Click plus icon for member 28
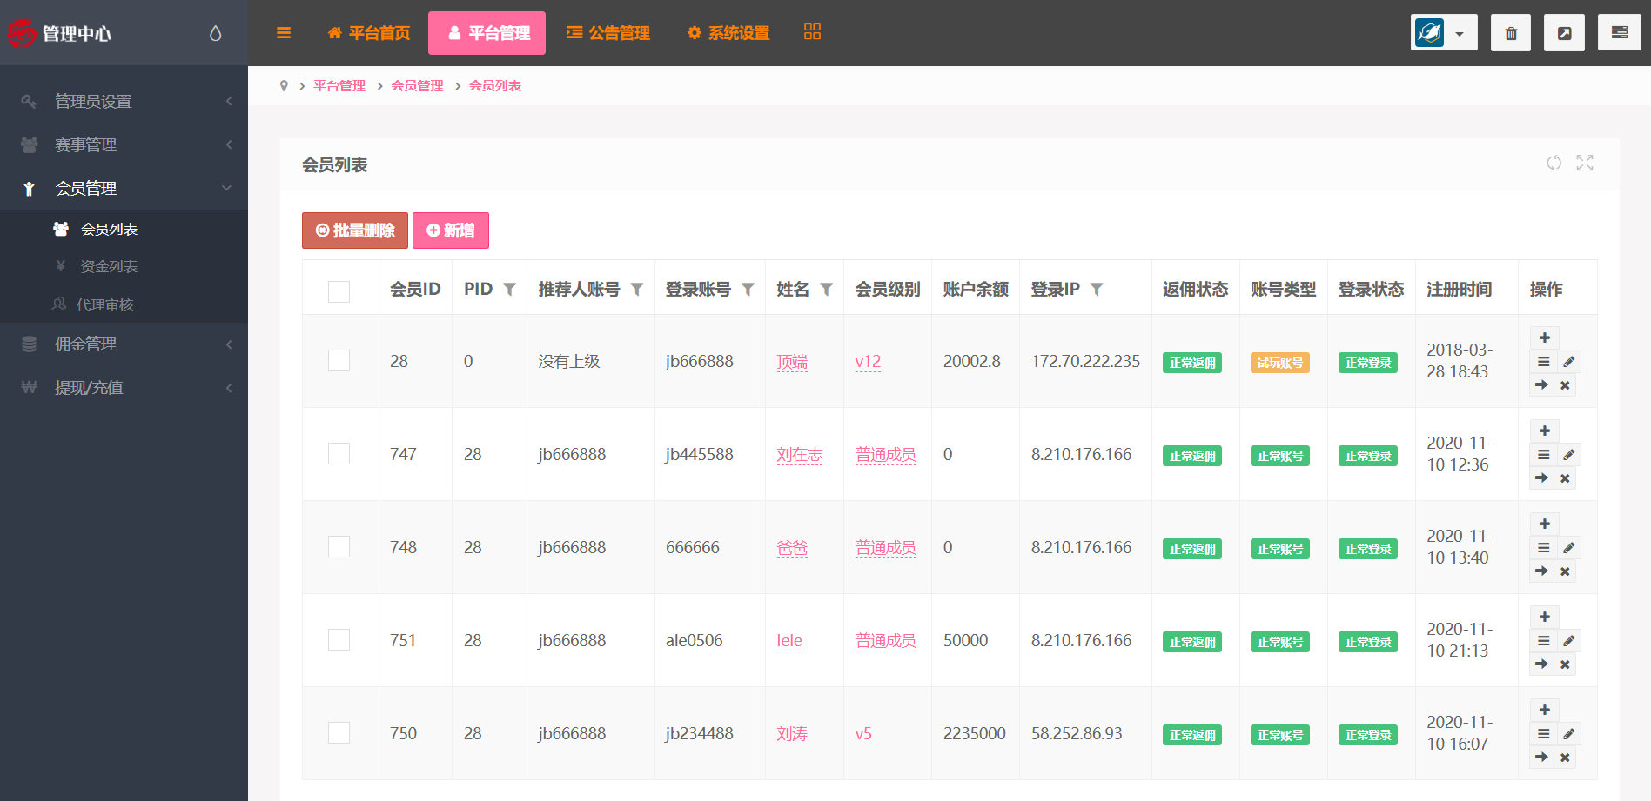The height and width of the screenshot is (801, 1651). tap(1545, 337)
